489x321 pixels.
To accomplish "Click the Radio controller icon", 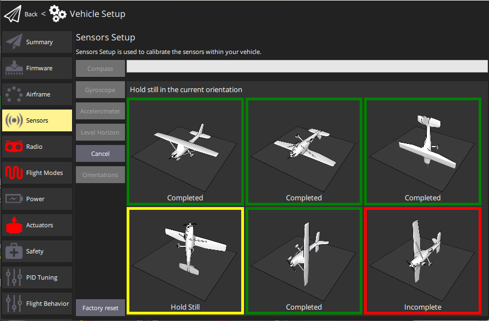I will coord(14,147).
